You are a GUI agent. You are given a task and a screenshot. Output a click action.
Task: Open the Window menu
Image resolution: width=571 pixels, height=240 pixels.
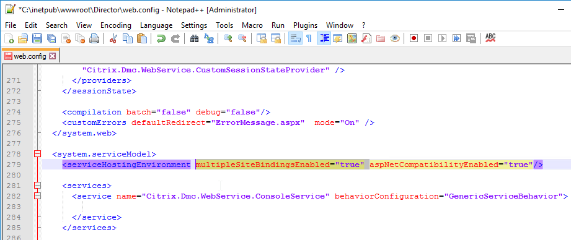point(340,25)
